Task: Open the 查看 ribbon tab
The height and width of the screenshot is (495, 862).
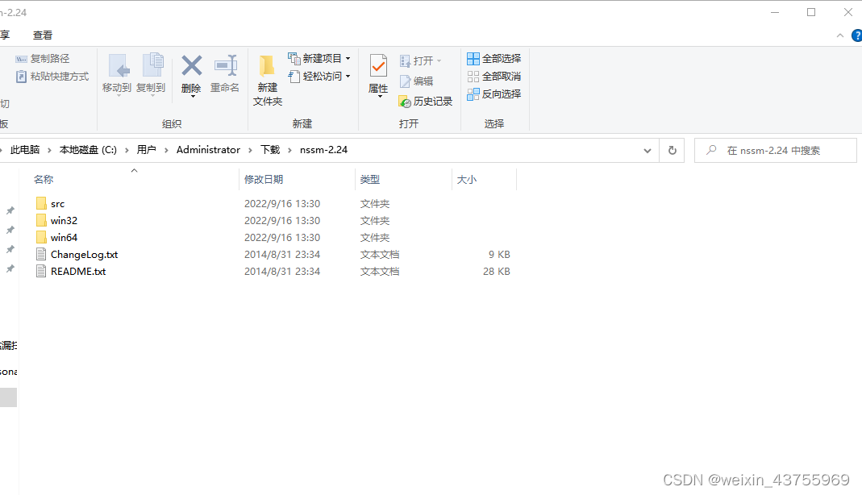Action: [43, 35]
